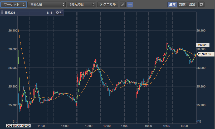
Task: Click the right axis label 26,100
Action: (x=201, y=30)
